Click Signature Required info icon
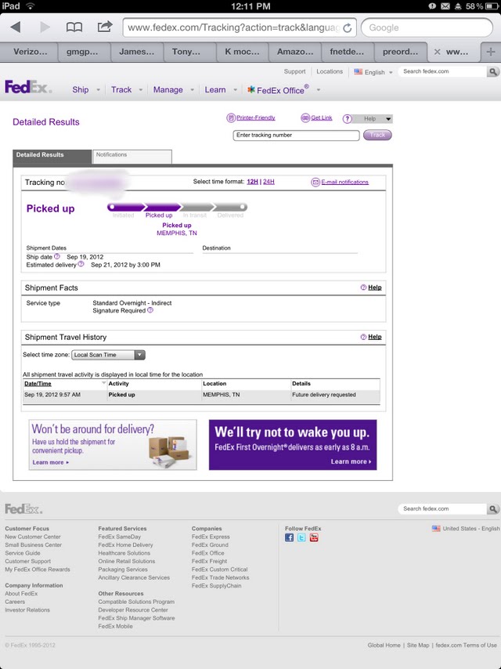 coord(150,310)
